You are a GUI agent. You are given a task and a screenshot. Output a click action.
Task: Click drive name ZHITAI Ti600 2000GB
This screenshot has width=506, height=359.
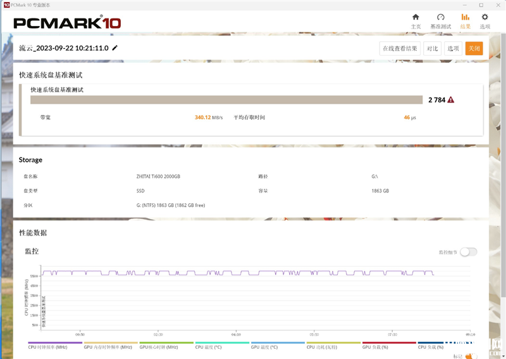pyautogui.click(x=158, y=177)
